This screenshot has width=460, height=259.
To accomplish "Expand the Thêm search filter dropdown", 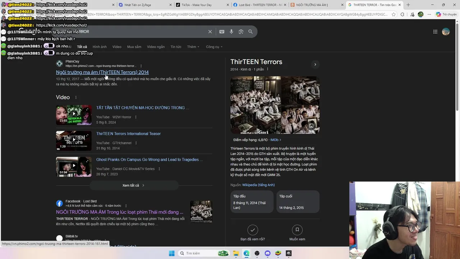I will [193, 47].
